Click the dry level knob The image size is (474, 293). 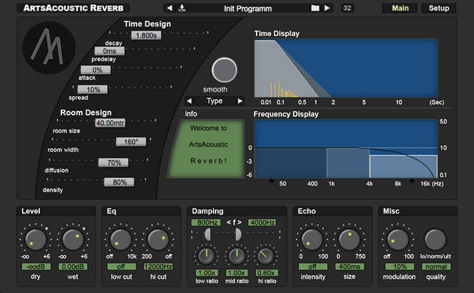tap(35, 240)
